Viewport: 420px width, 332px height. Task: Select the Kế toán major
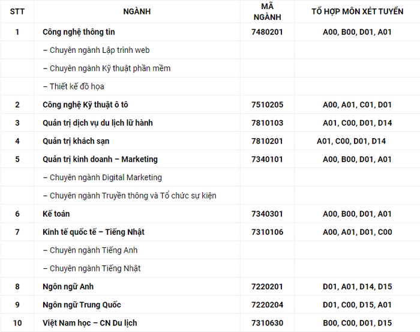56,214
